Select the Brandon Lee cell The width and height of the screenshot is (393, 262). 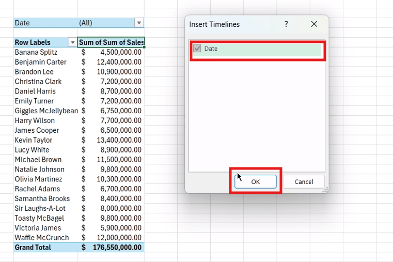tap(45, 72)
